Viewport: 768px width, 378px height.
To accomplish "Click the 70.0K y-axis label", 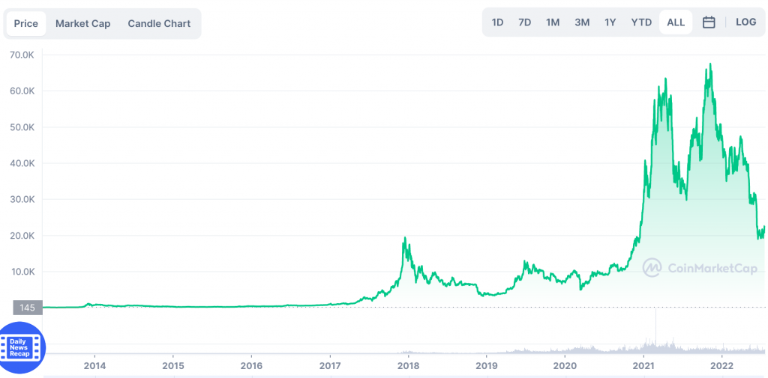I will (22, 55).
